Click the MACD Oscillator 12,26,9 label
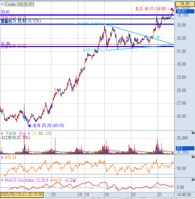The image size is (195, 199). (27, 180)
